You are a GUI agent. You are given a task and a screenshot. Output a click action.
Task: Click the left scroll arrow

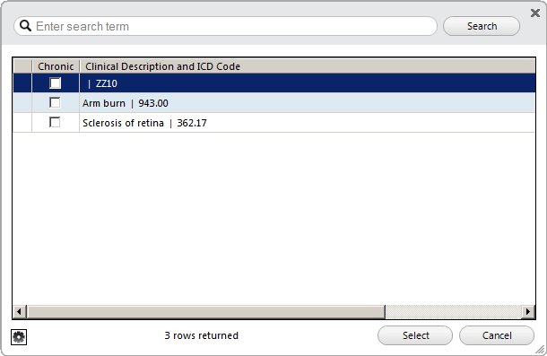[19, 311]
